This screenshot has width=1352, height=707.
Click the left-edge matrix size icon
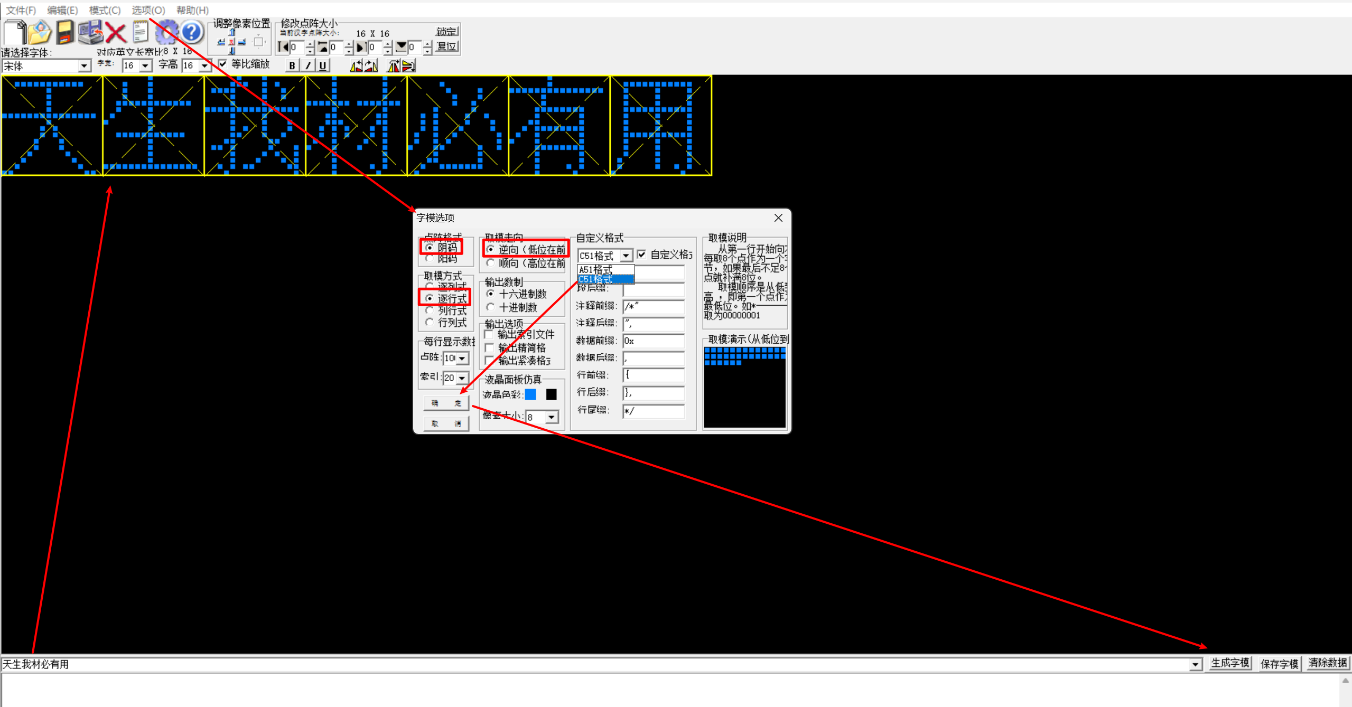284,48
